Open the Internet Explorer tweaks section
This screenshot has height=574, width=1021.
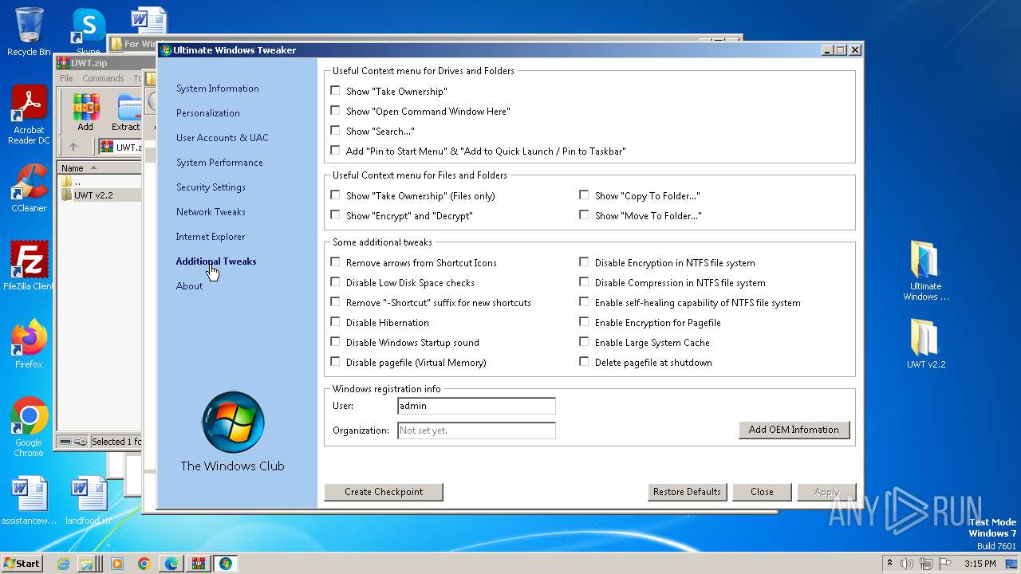pyautogui.click(x=210, y=237)
